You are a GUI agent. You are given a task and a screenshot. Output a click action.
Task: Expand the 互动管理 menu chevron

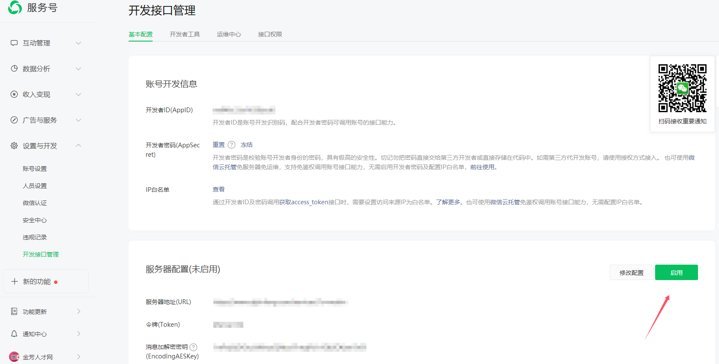[x=78, y=43]
